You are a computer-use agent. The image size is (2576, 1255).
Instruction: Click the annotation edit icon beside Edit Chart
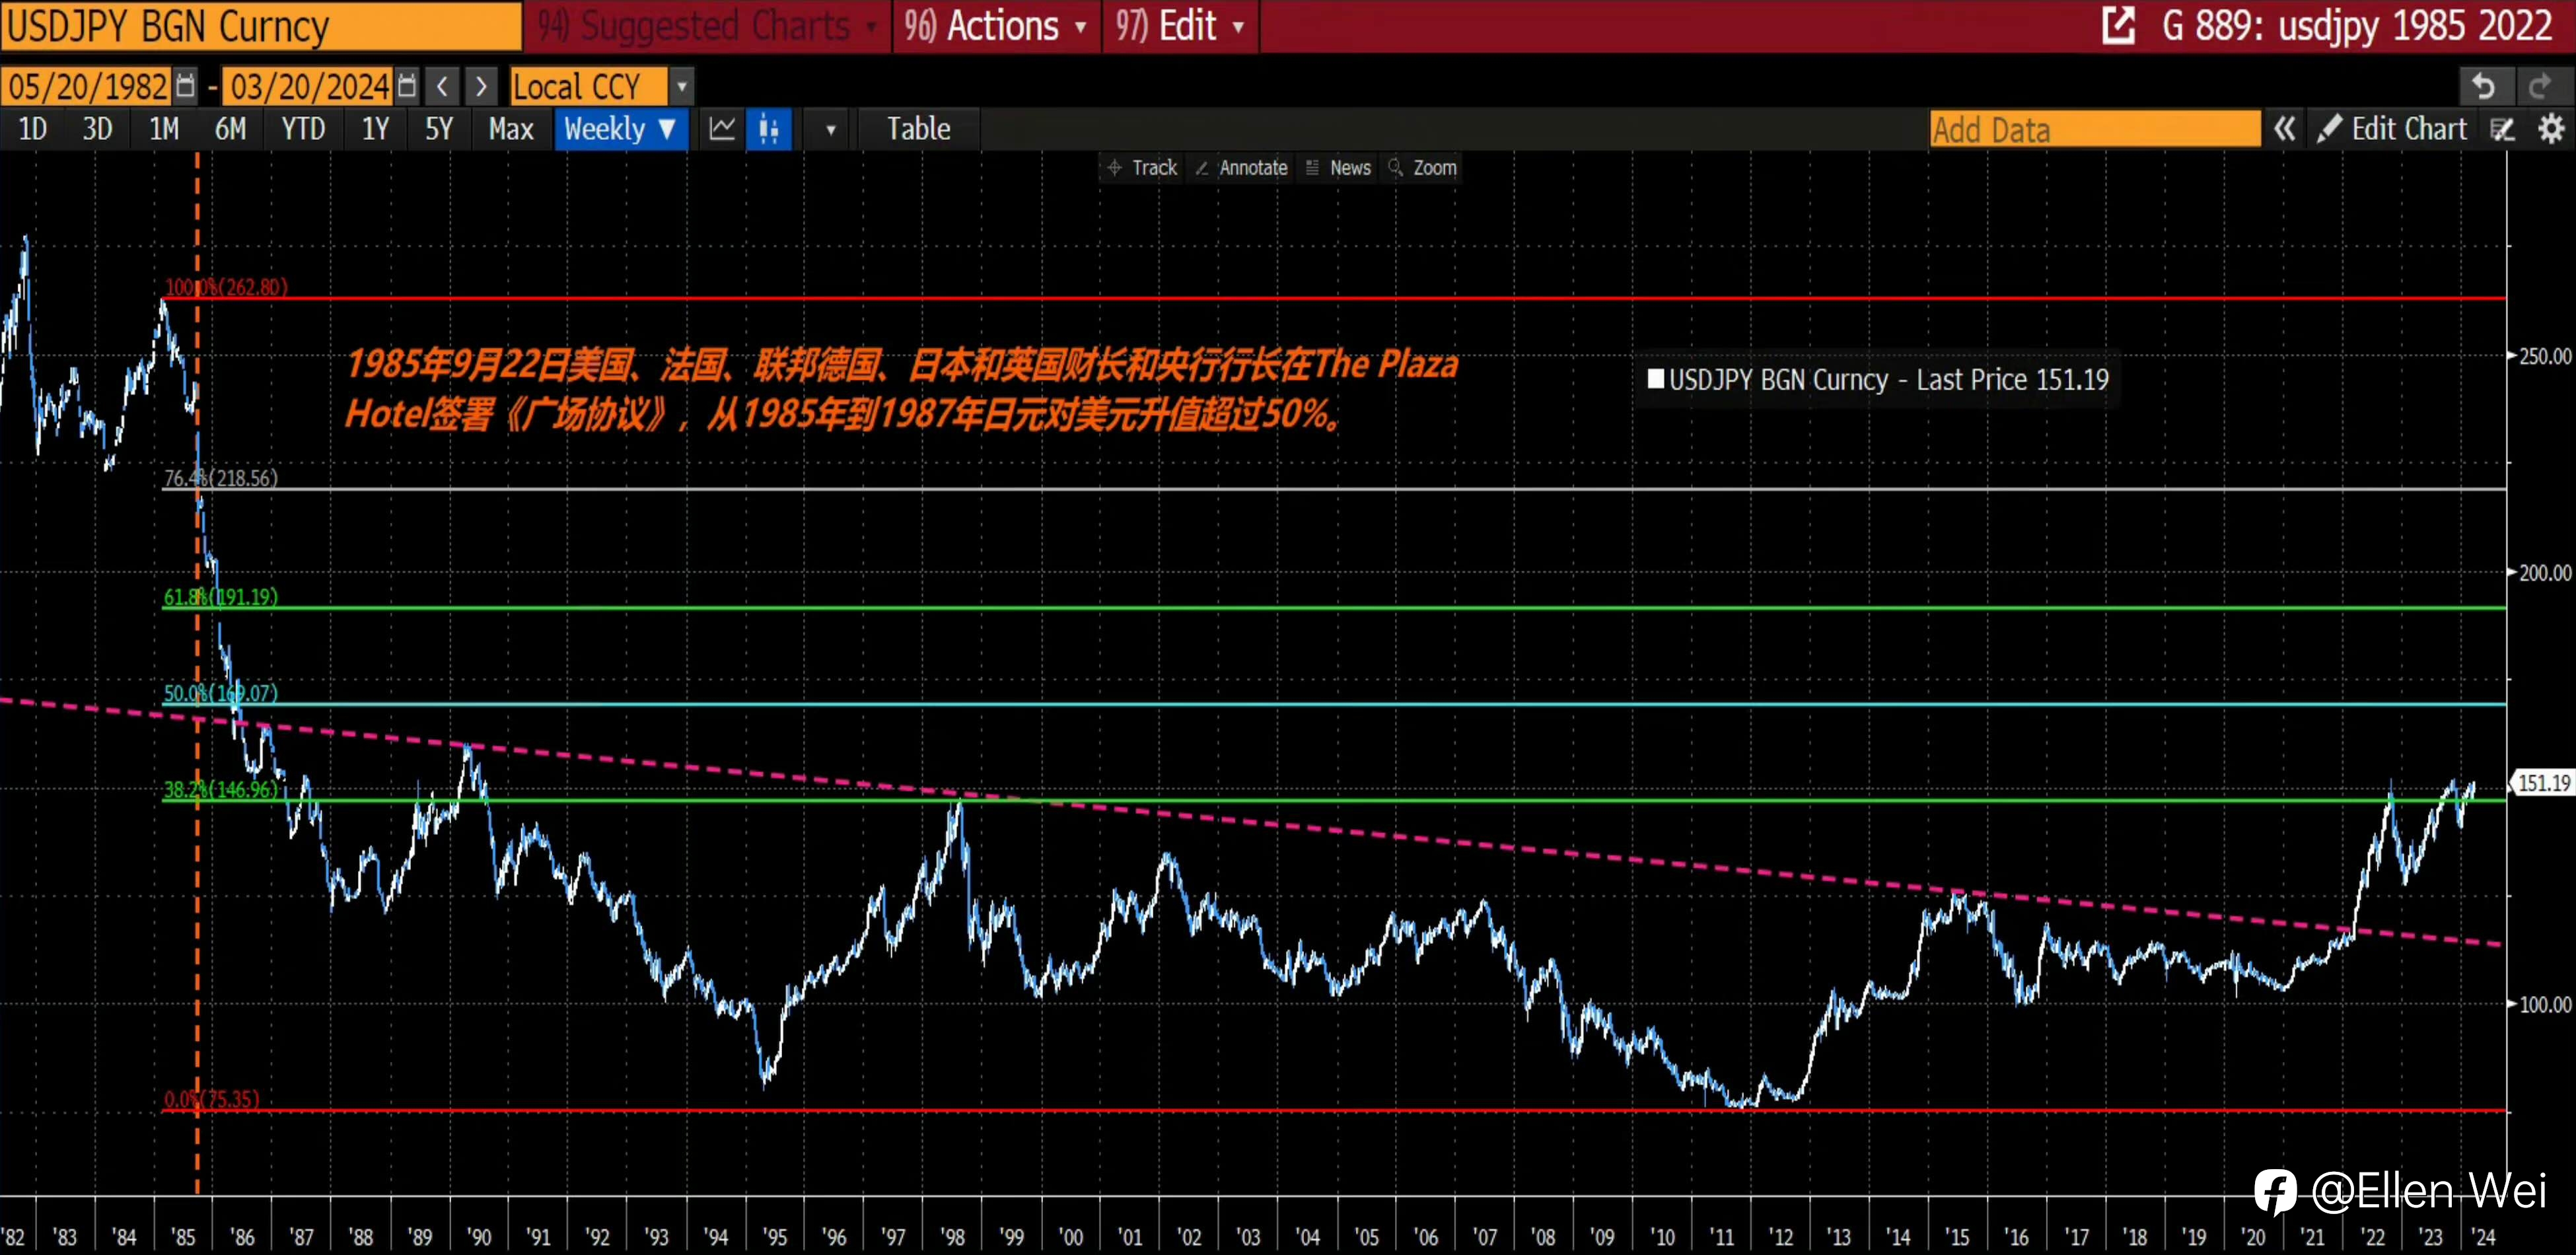pos(2502,129)
